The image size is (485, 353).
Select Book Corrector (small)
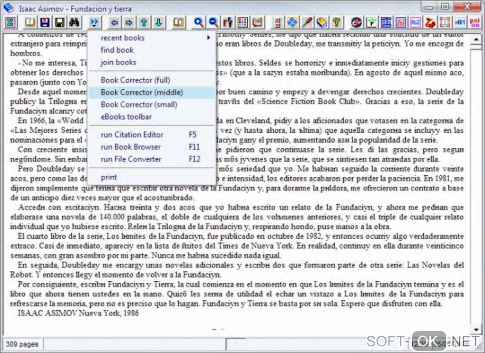pos(152,105)
